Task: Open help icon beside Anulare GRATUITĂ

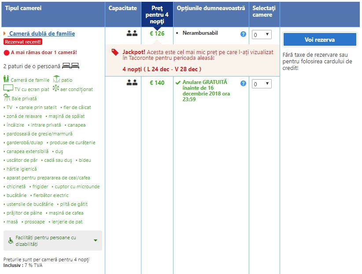Action: (243, 84)
